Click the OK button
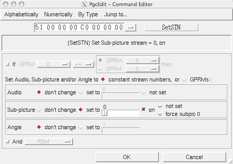The height and width of the screenshot is (164, 233). tap(127, 157)
